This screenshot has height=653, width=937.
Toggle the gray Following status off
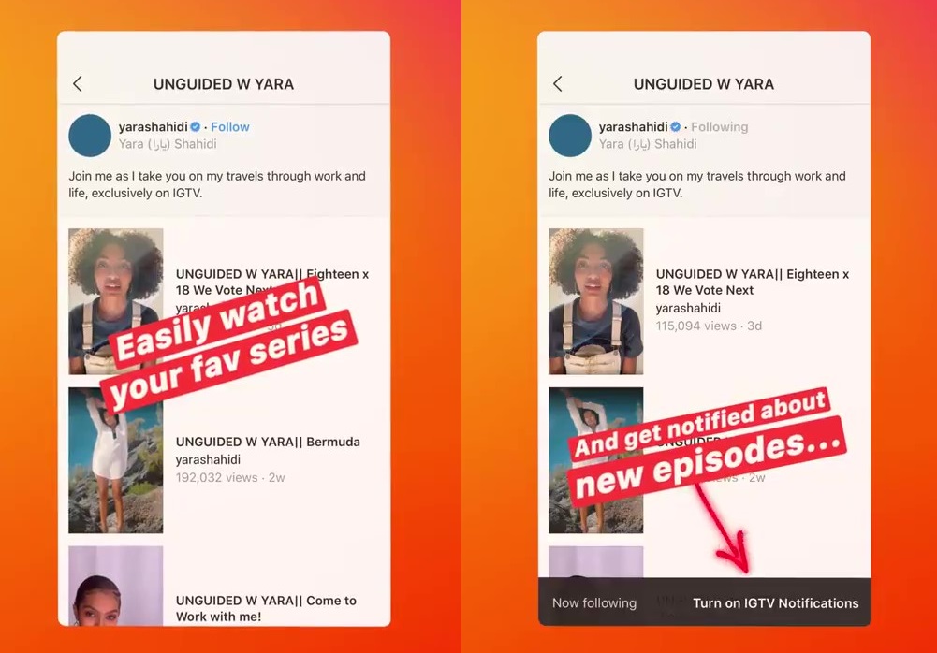[x=720, y=126]
